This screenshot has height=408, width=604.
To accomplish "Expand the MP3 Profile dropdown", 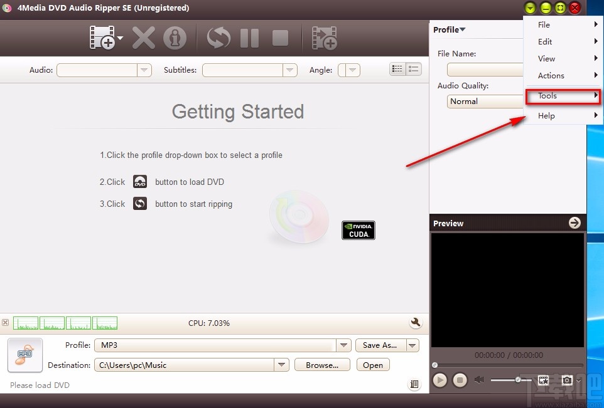I will (343, 345).
